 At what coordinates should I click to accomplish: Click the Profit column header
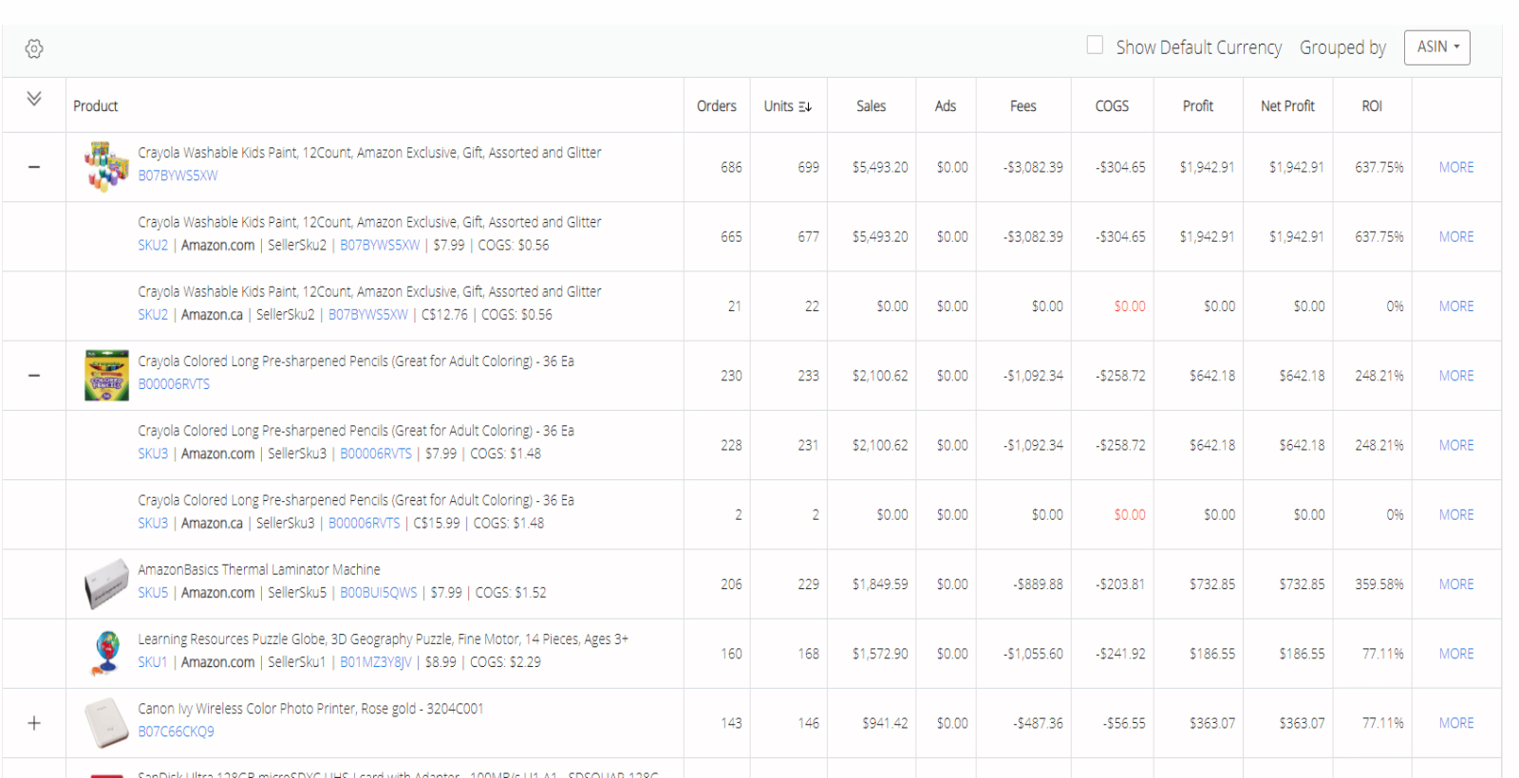pos(1198,106)
